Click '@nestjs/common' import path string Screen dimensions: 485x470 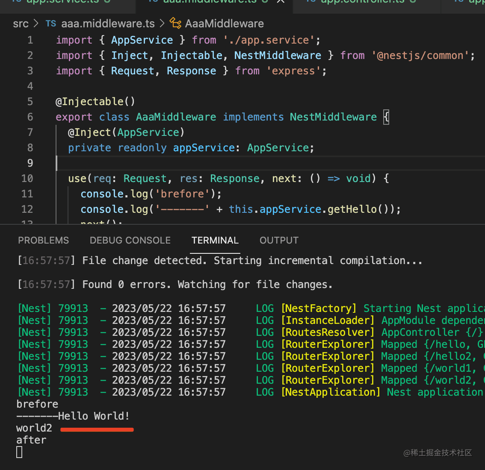(420, 56)
